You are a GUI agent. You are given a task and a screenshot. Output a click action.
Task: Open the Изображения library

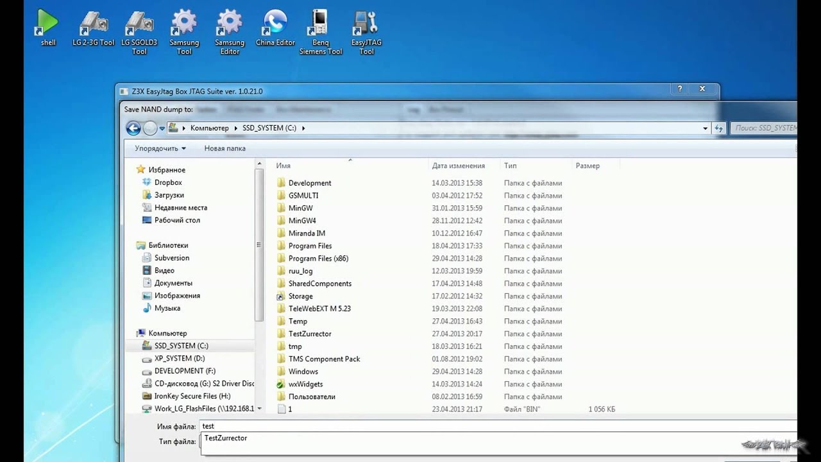[177, 295]
